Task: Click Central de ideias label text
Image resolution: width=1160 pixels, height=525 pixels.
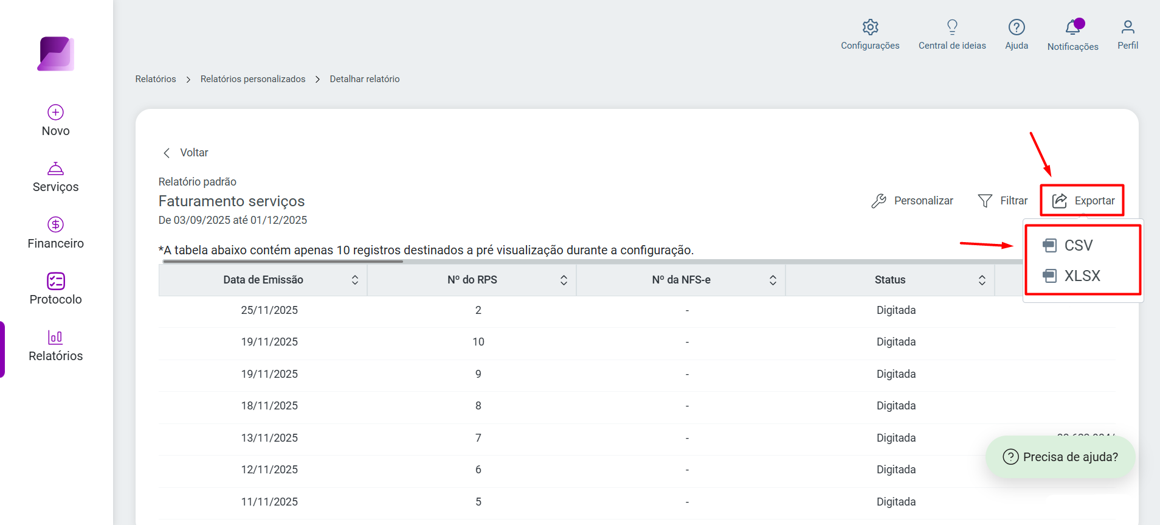Action: coord(952,46)
